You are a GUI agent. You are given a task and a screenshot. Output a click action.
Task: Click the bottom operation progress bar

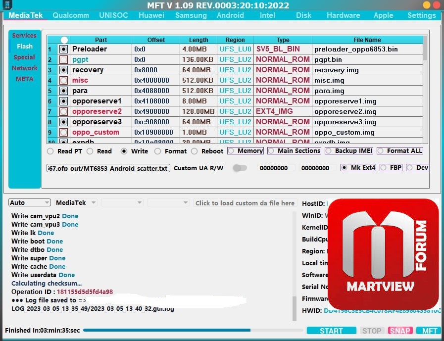tap(193, 330)
